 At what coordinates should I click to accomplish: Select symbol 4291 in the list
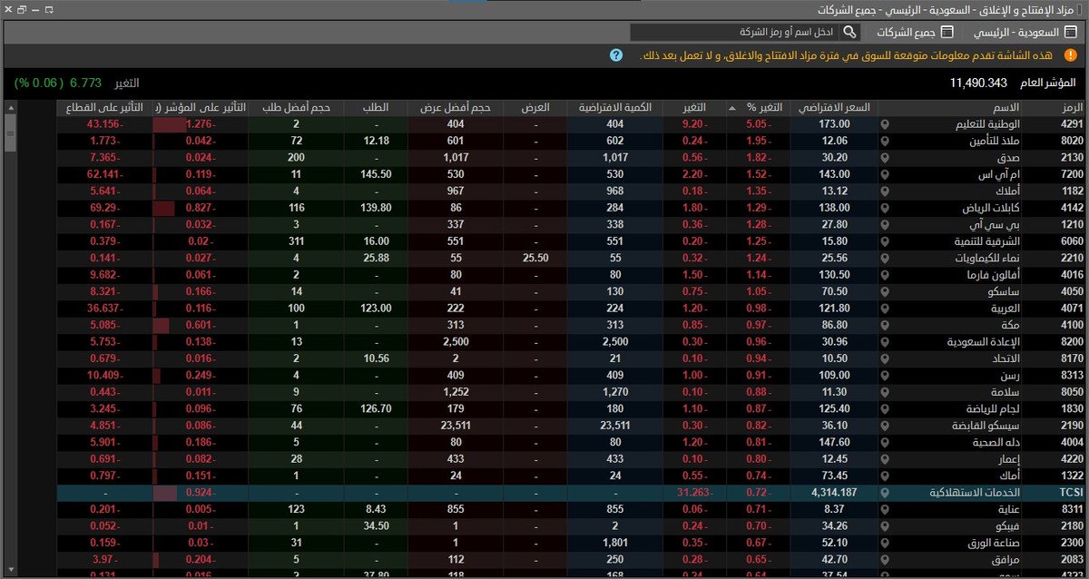tap(1073, 124)
